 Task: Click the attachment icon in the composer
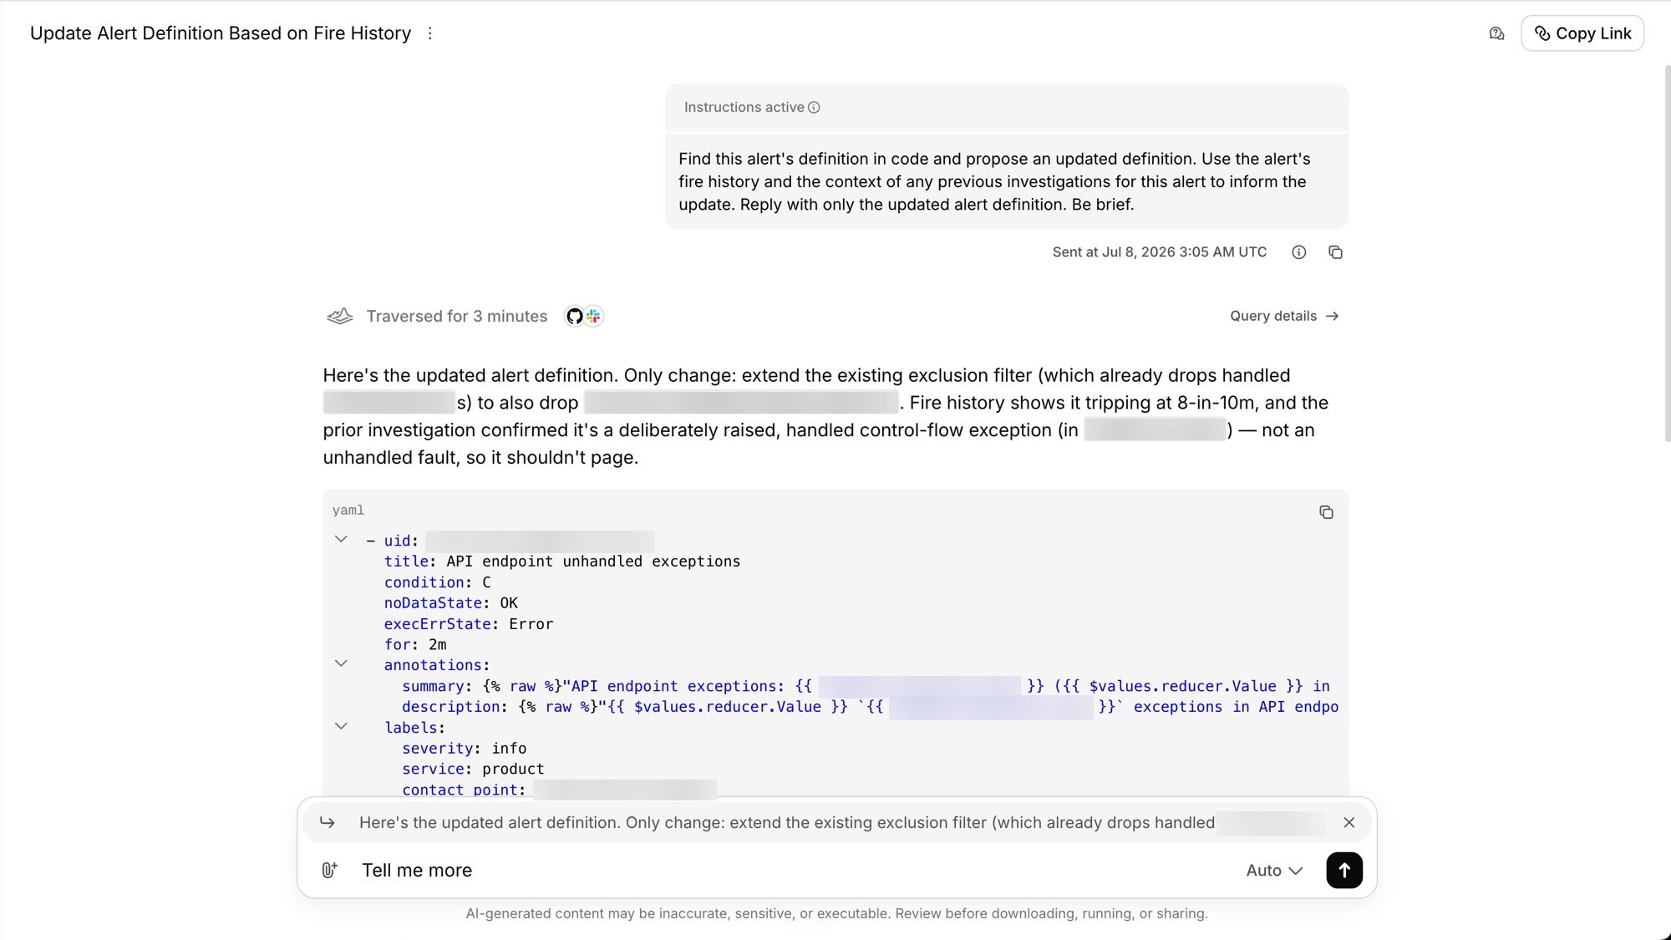coord(330,870)
